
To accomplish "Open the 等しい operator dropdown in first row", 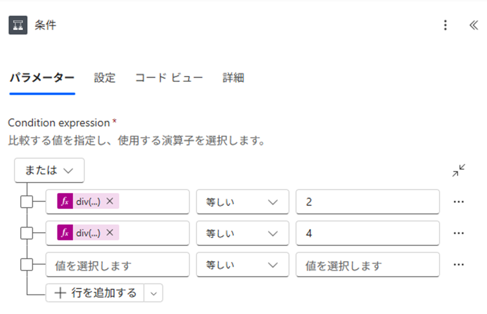I will 242,202.
